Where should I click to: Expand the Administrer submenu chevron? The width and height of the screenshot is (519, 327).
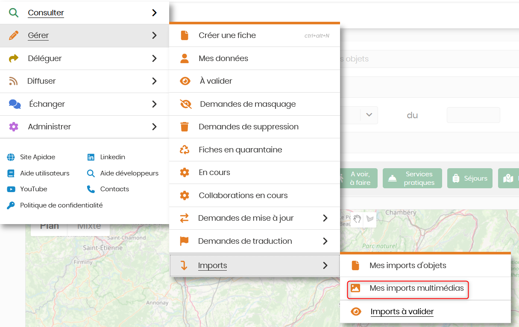155,127
